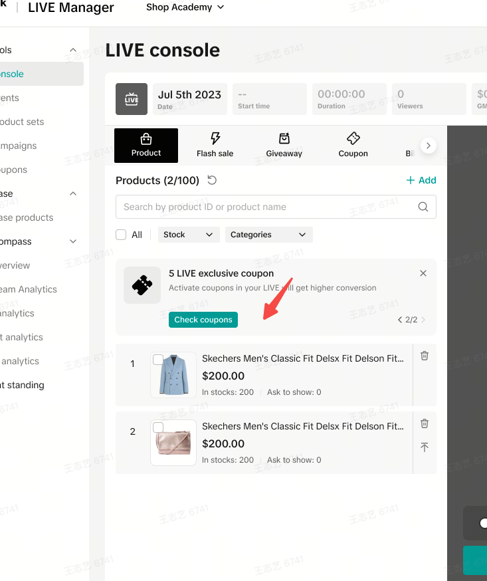Move second product to top
Screen dimensions: 487x581
[425, 447]
